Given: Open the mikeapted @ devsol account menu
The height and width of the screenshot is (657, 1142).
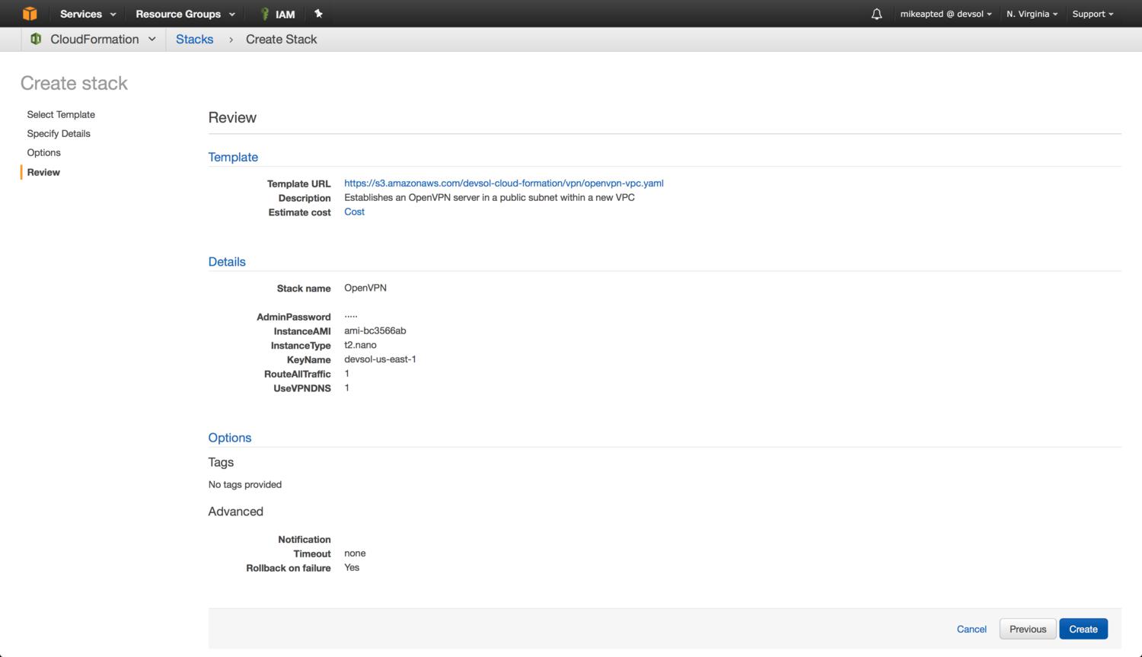Looking at the screenshot, I should point(946,14).
